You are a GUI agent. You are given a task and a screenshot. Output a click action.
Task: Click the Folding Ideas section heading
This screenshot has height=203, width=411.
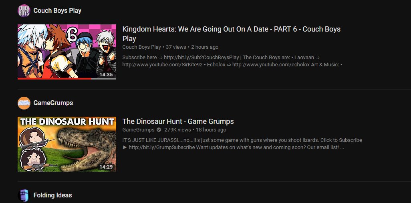click(x=53, y=195)
